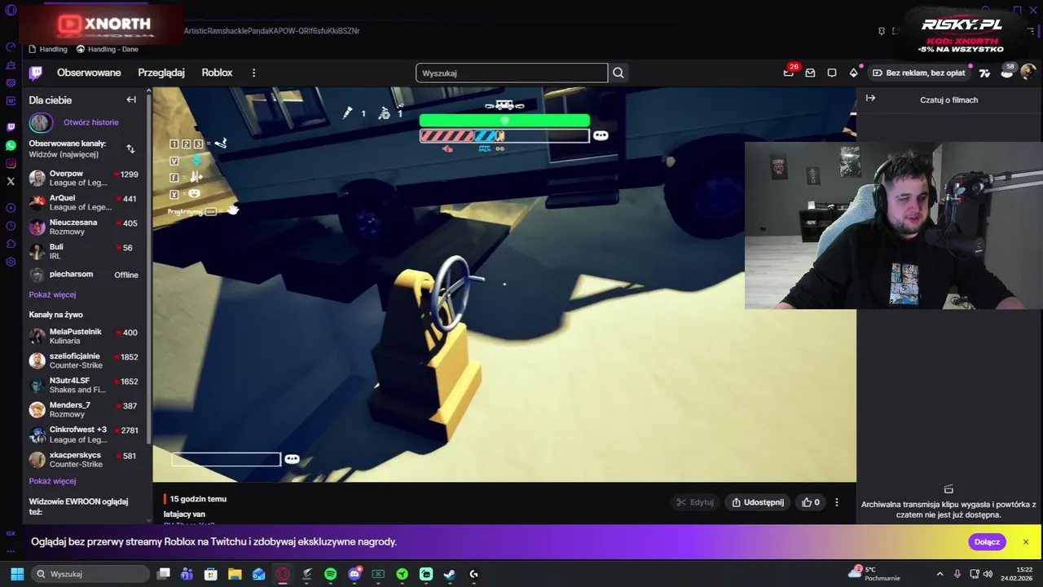Screen dimensions: 1043x587
Task: Open File Explorer from the taskbar
Action: pos(235,574)
